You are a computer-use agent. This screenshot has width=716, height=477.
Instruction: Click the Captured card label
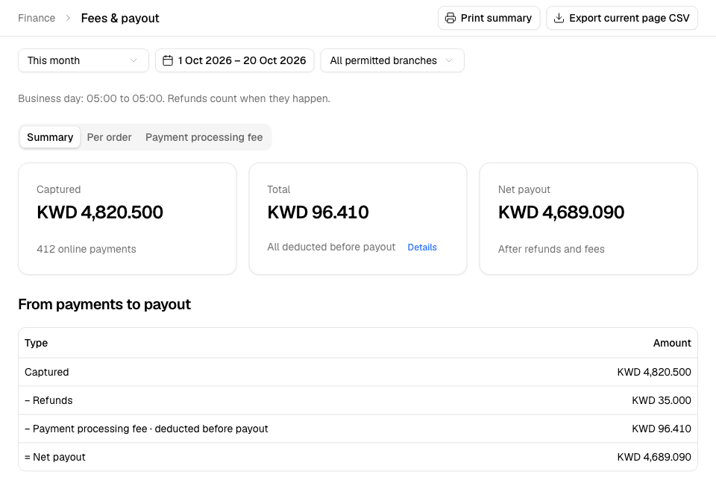[58, 189]
